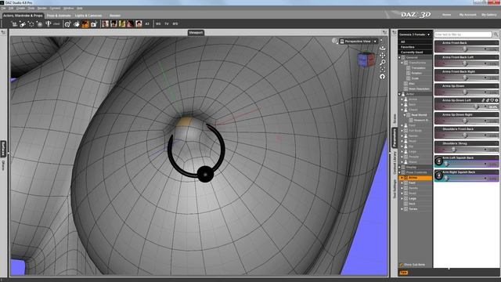Click the Arms Front-Back slider handle
501x282 pixels.
pos(465,49)
